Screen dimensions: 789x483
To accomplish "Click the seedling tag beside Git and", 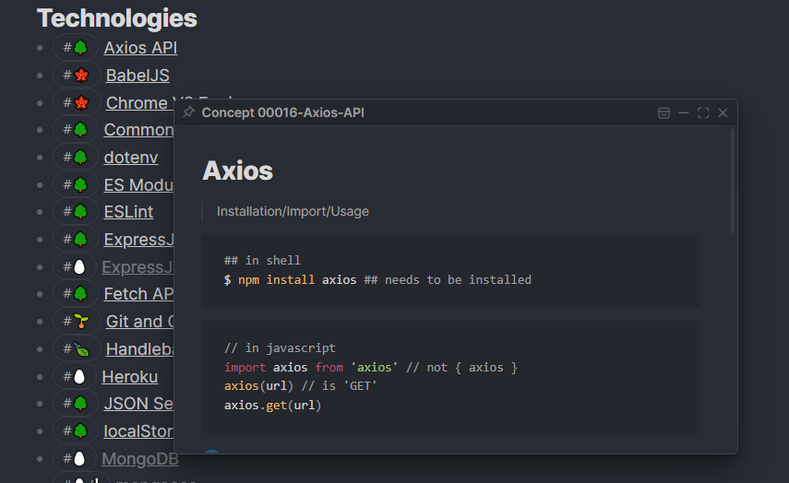I will click(x=76, y=321).
